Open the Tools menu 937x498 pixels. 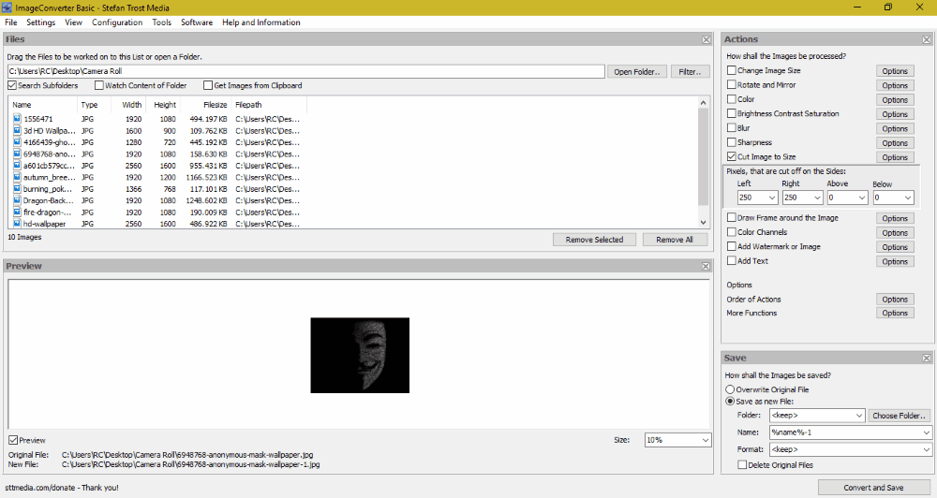coord(161,22)
